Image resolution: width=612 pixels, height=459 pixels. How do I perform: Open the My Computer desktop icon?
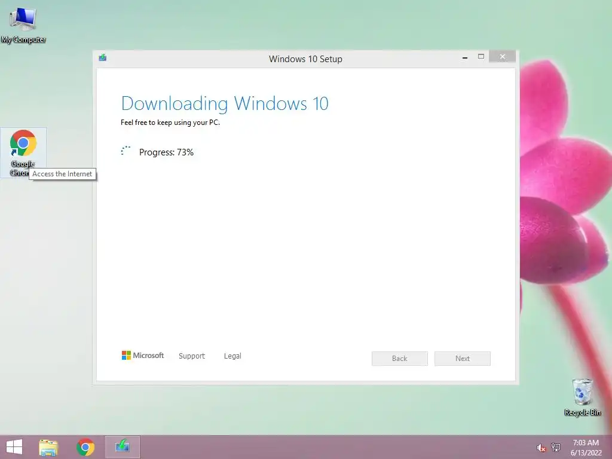tap(23, 25)
